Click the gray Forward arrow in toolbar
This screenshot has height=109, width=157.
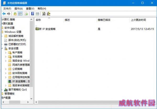9,14
